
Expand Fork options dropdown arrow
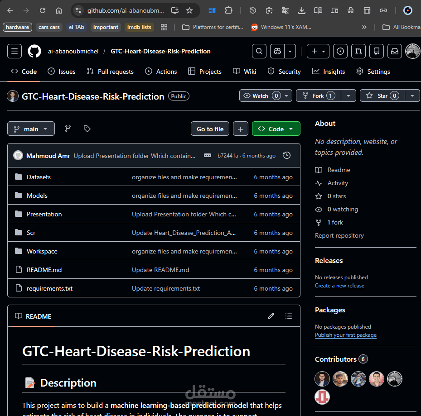tap(348, 96)
